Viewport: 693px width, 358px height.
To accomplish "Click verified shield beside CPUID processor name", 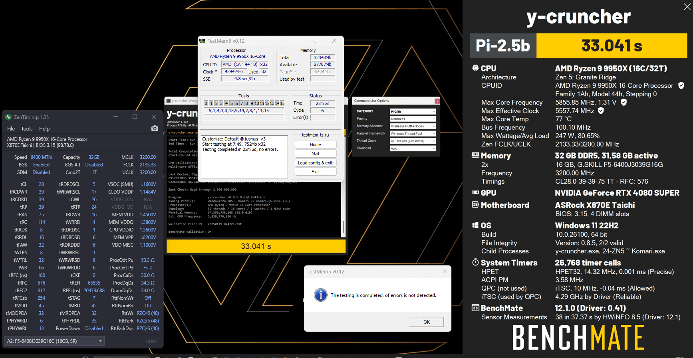I will pyautogui.click(x=681, y=85).
